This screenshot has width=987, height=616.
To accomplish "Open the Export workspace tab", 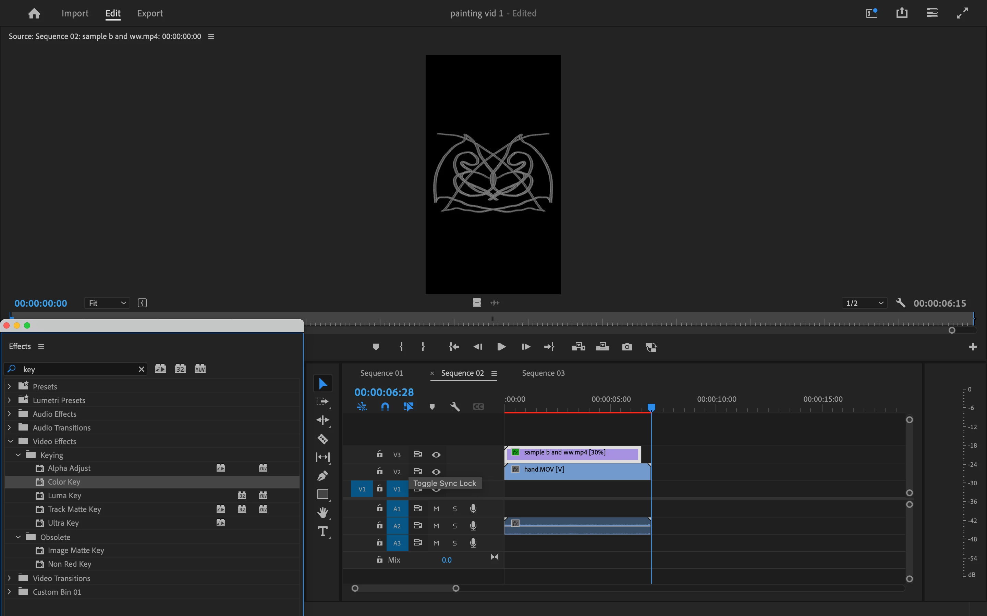I will click(150, 13).
